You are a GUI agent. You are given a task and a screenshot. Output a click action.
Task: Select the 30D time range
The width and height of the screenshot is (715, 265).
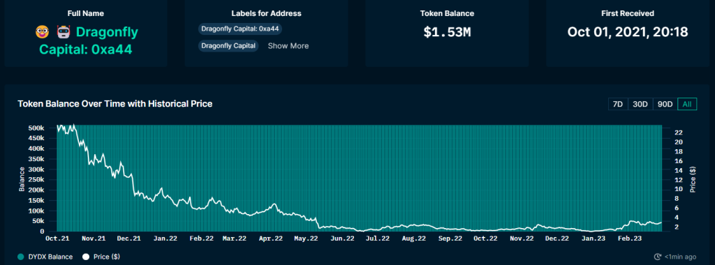pos(640,104)
